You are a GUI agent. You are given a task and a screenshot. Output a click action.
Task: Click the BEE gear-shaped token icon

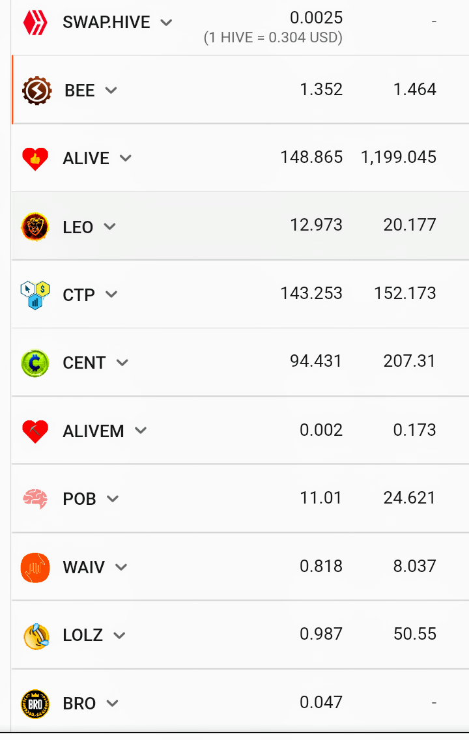point(36,90)
